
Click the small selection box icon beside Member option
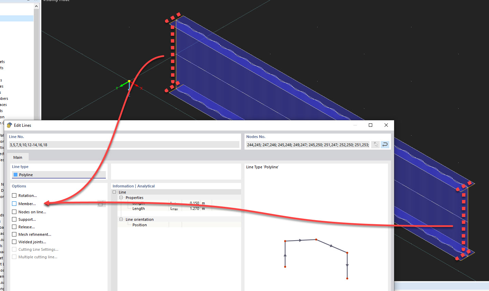(101, 203)
